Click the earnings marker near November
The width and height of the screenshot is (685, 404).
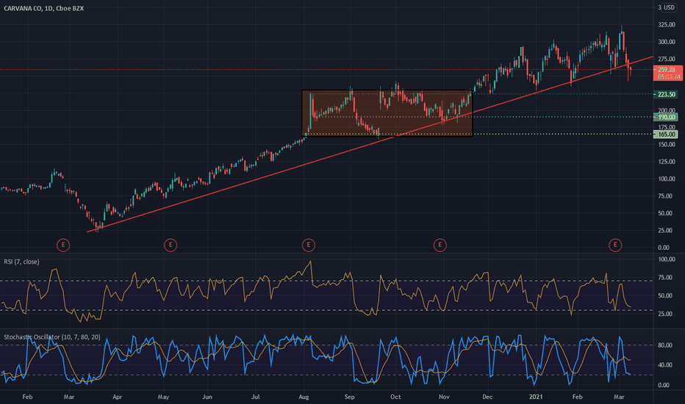click(x=440, y=245)
